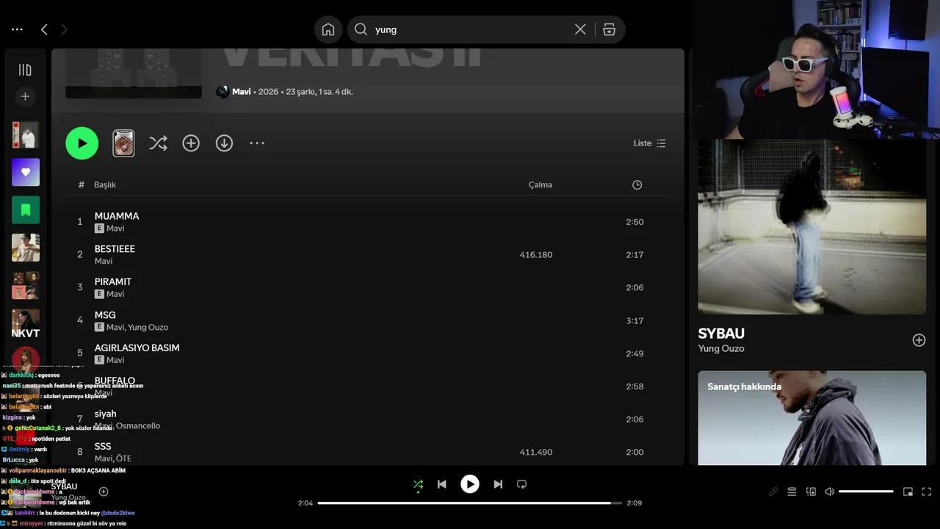The width and height of the screenshot is (940, 529).
Task: Mute audio with the speaker icon
Action: [x=830, y=492]
